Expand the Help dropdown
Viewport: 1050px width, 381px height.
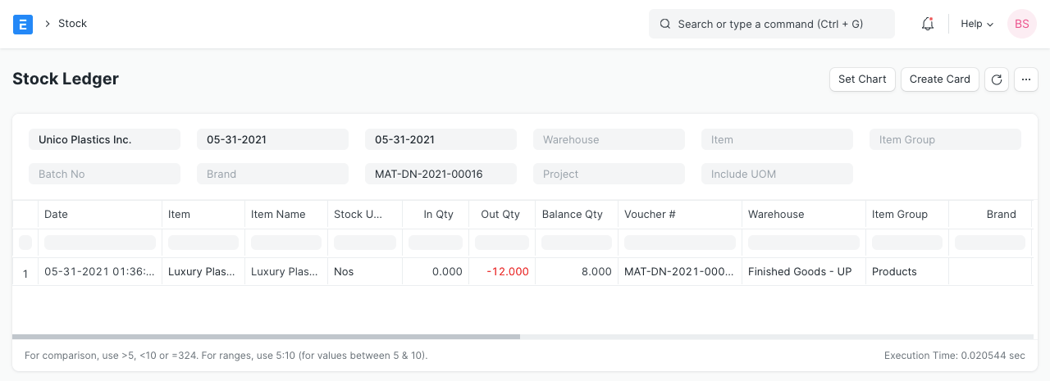[x=977, y=24]
